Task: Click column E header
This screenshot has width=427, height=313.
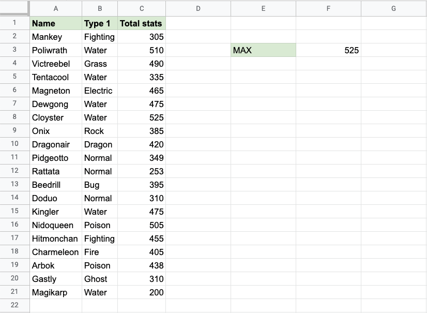Action: 263,8
